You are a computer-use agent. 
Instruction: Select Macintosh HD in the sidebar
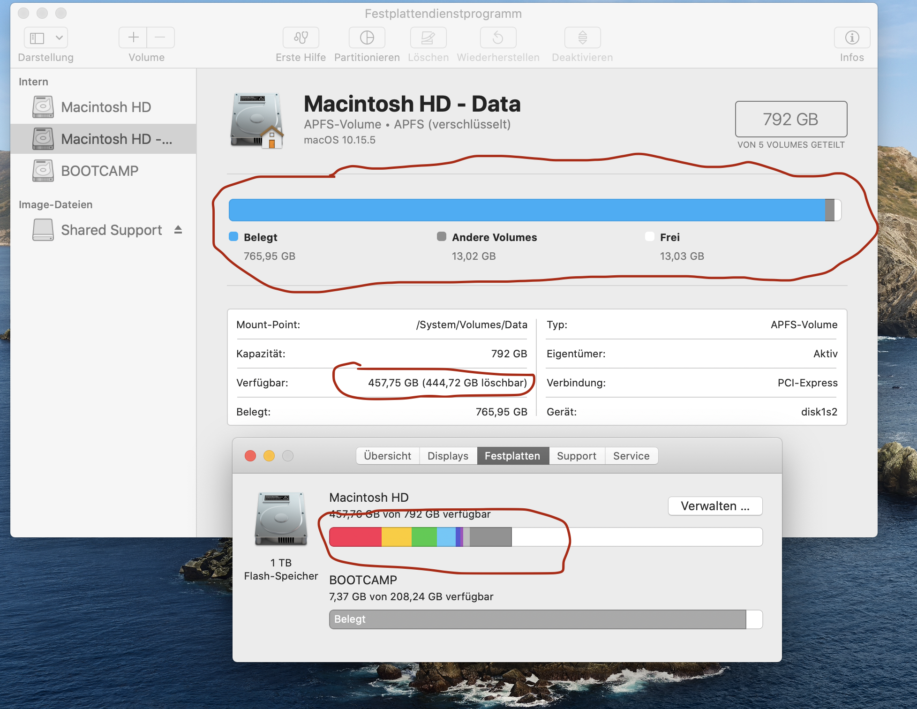click(x=106, y=107)
